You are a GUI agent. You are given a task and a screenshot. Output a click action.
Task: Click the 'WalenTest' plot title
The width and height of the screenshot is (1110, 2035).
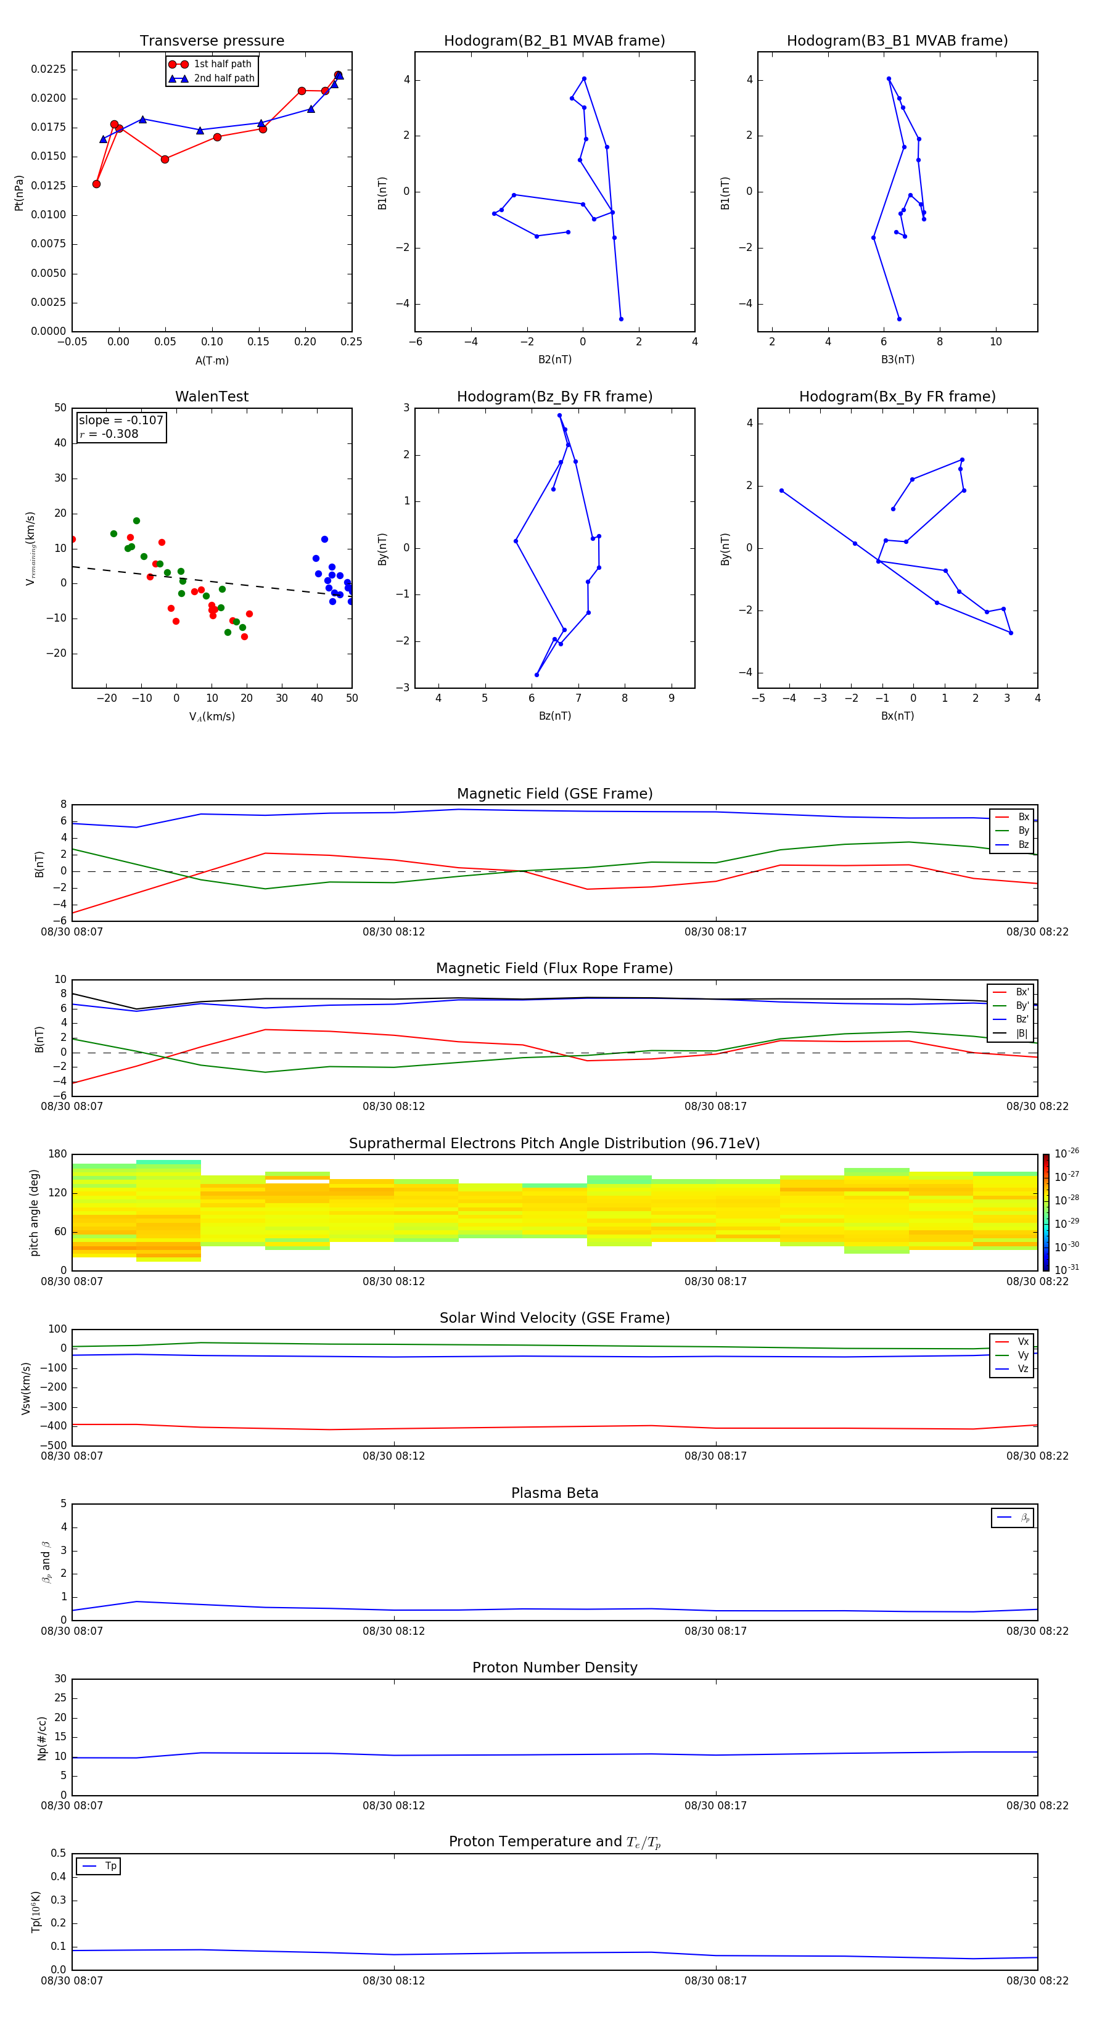[212, 397]
